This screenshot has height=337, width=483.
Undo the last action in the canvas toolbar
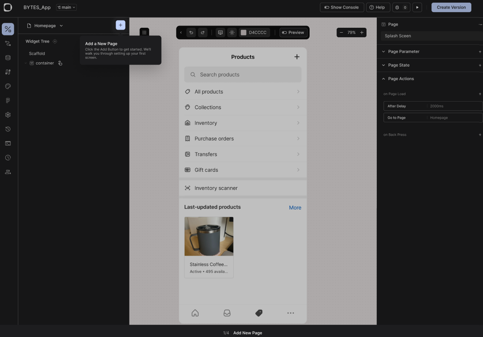tap(191, 32)
